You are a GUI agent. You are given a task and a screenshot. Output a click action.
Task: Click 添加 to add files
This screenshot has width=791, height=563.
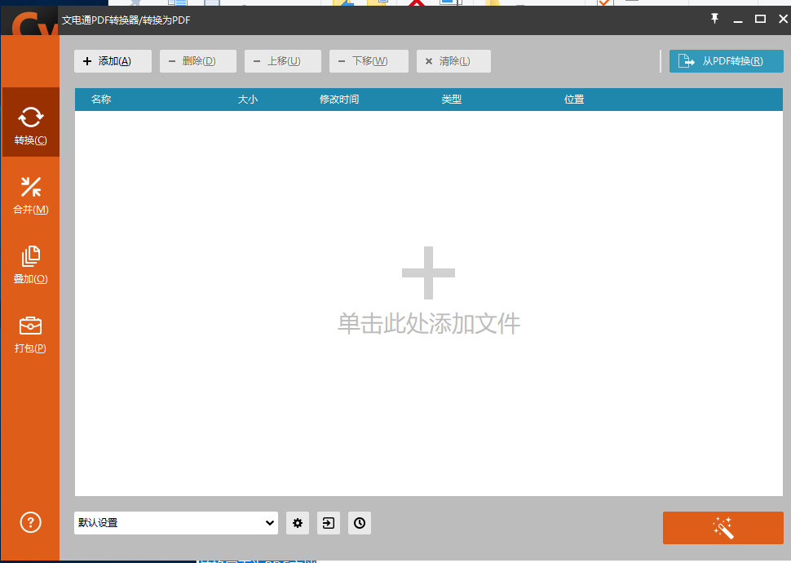[x=113, y=60]
